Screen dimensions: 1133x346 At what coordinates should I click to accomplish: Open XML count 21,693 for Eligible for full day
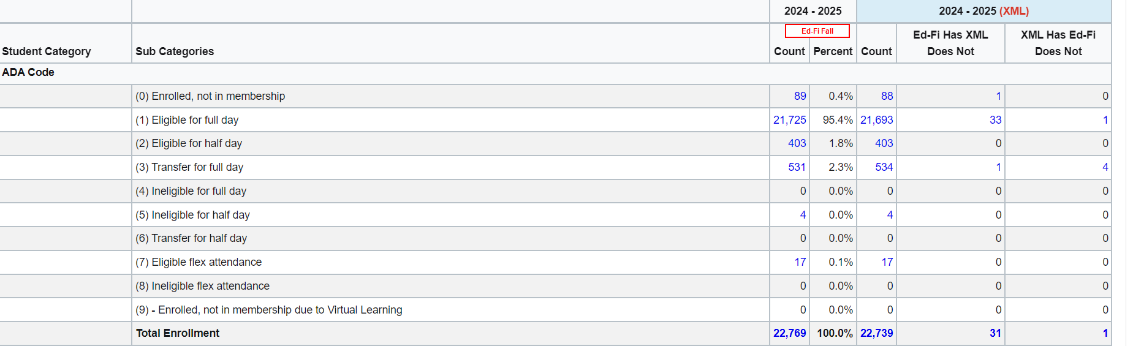pos(876,120)
